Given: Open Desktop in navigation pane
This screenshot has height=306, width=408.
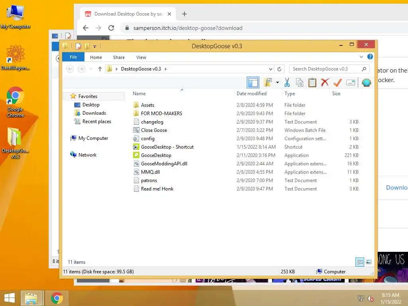Looking at the screenshot, I should (90, 105).
